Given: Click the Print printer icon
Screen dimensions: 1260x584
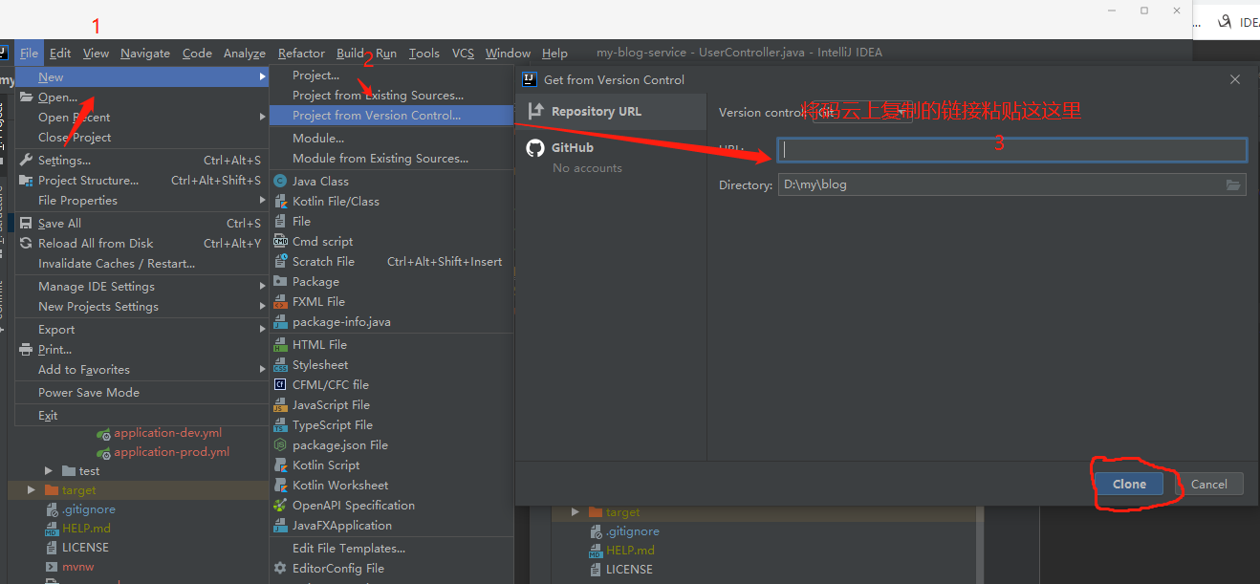Looking at the screenshot, I should pyautogui.click(x=27, y=350).
